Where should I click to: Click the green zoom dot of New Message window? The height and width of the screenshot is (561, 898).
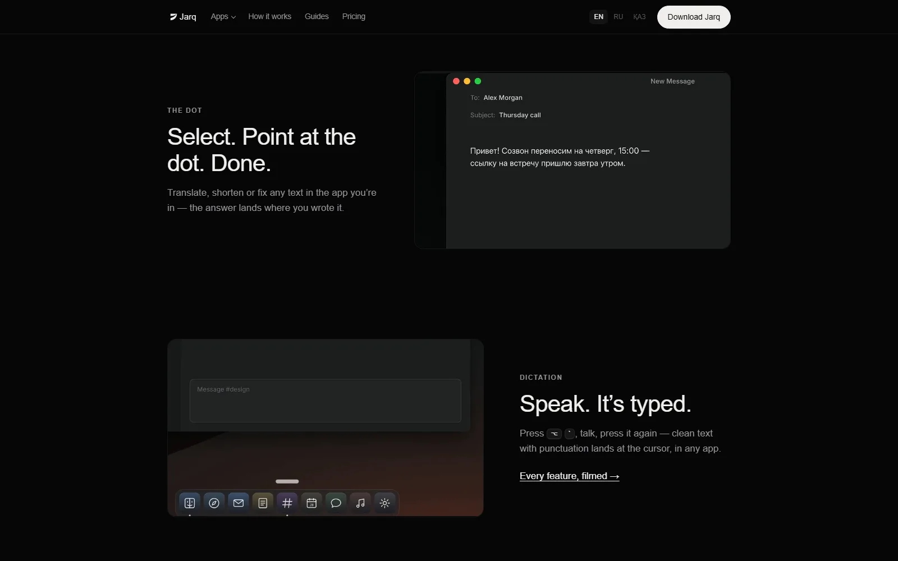tap(478, 81)
